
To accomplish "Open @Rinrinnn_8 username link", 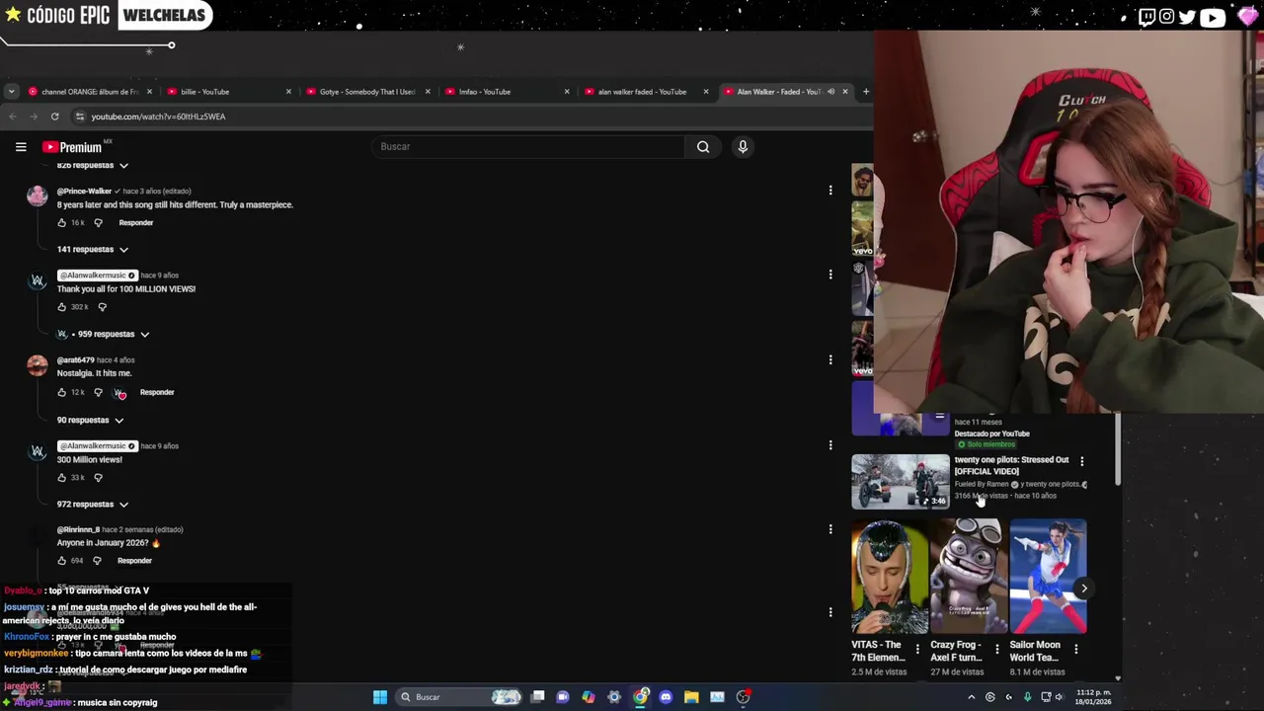I will pyautogui.click(x=78, y=530).
